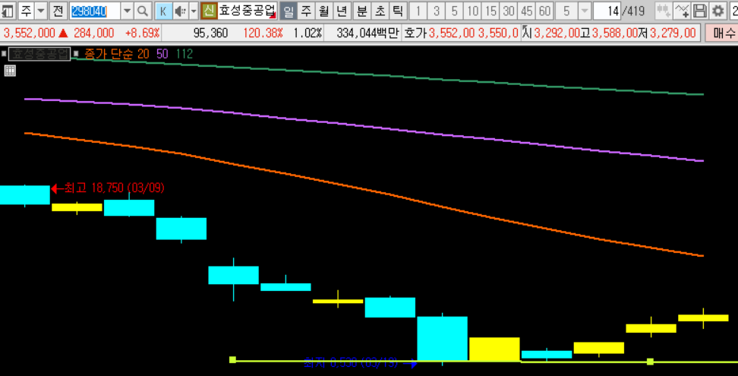Click the 298040 stock code input field
Image resolution: width=738 pixels, height=376 pixels.
[x=94, y=11]
